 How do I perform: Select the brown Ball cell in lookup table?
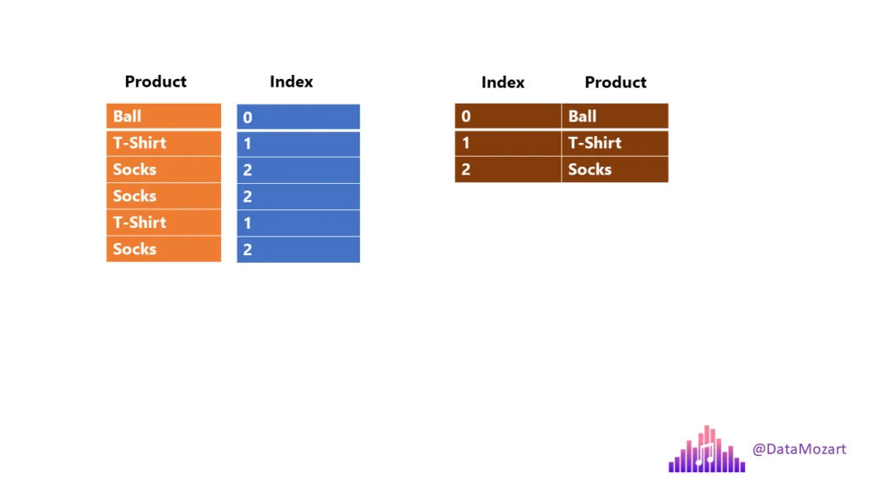(x=615, y=117)
